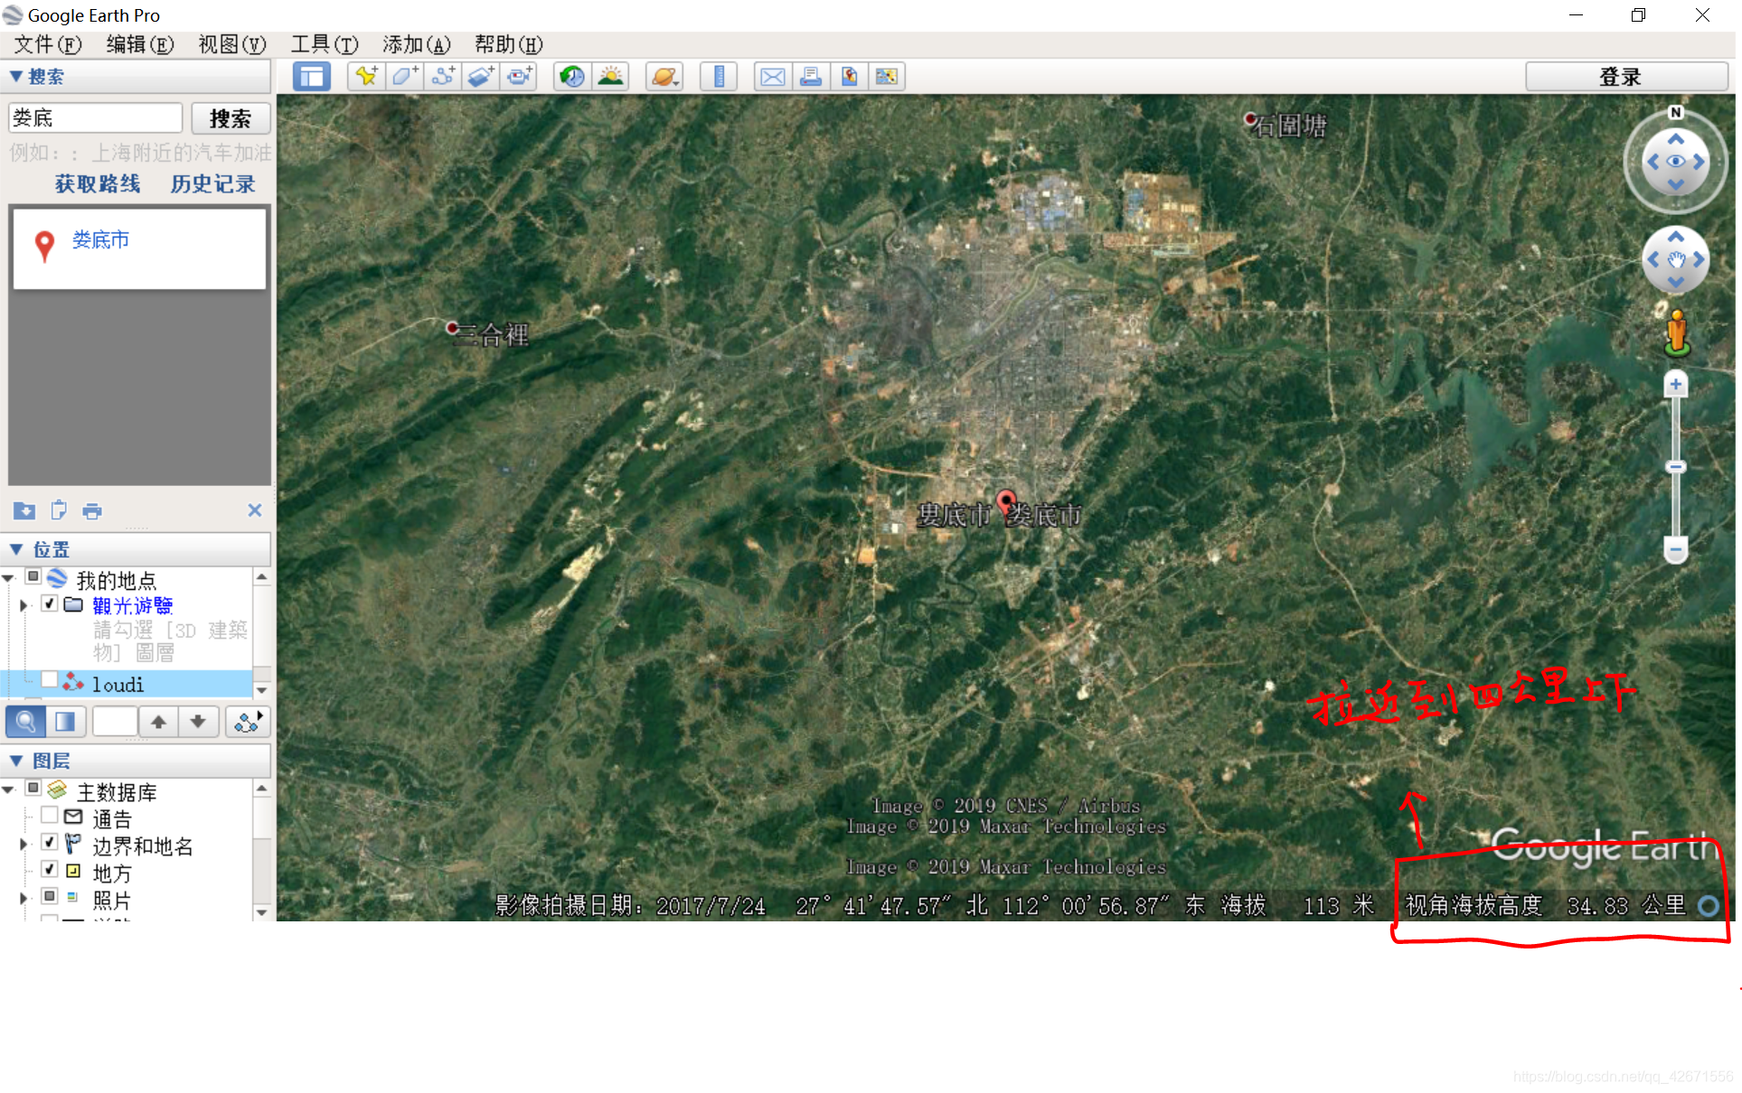Select the Add Polygon tool
1742x1093 pixels.
[404, 77]
